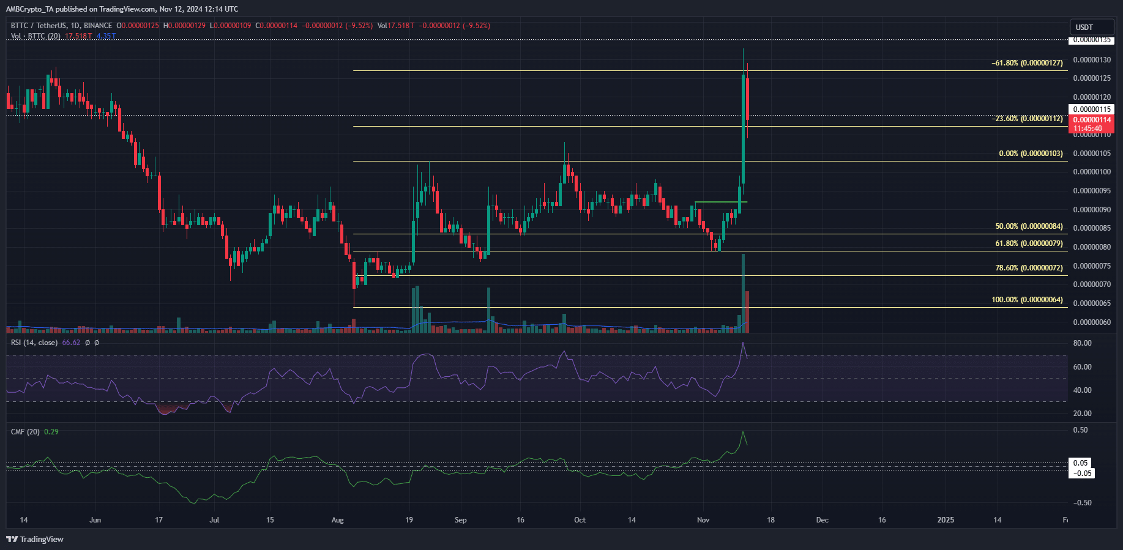Screen dimensions: 1123x550
Task: Click the Nov date on time axis
Action: point(703,520)
